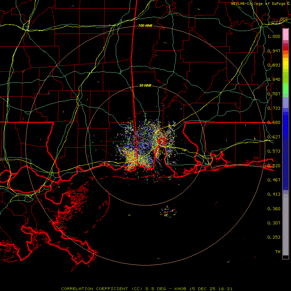Click the KMOB station ID in the caption
The image size is (291, 291).
pyautogui.click(x=181, y=289)
